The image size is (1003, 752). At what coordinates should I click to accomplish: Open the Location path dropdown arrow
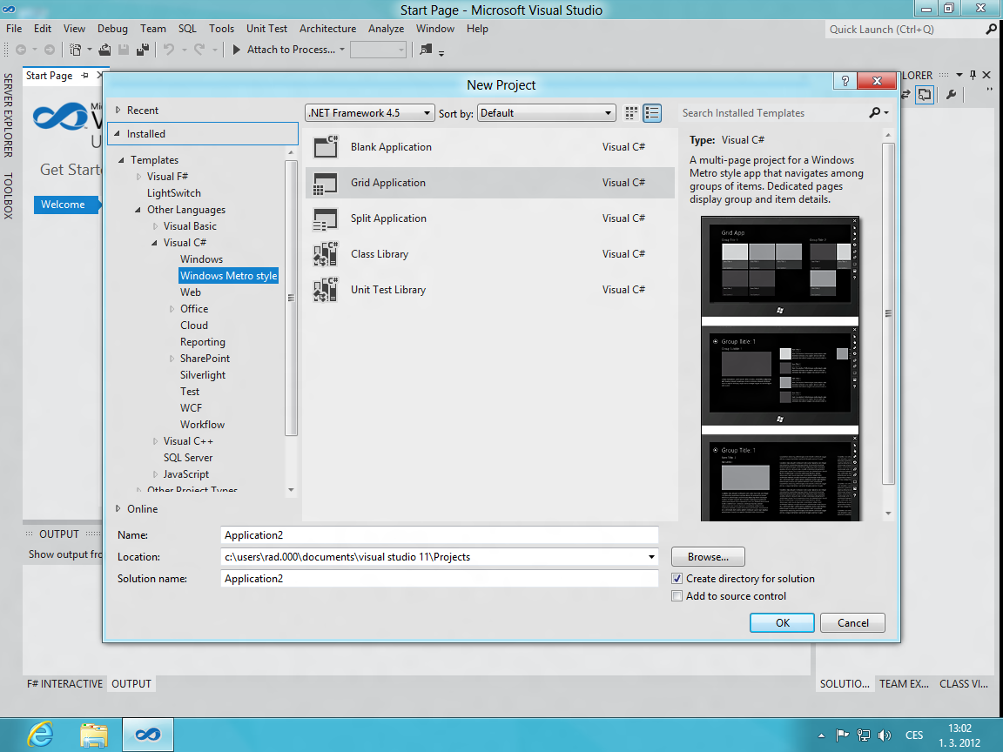coord(651,557)
